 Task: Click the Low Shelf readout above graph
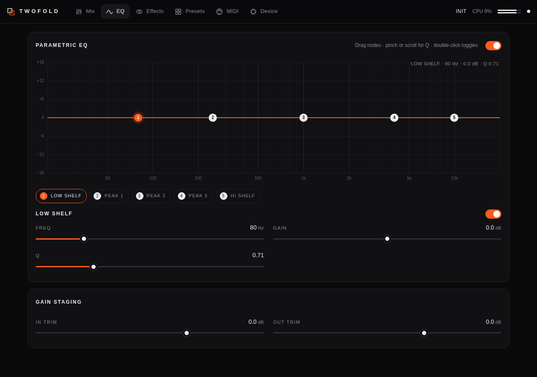pos(455,64)
